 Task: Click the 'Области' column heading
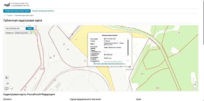[x=7, y=99]
